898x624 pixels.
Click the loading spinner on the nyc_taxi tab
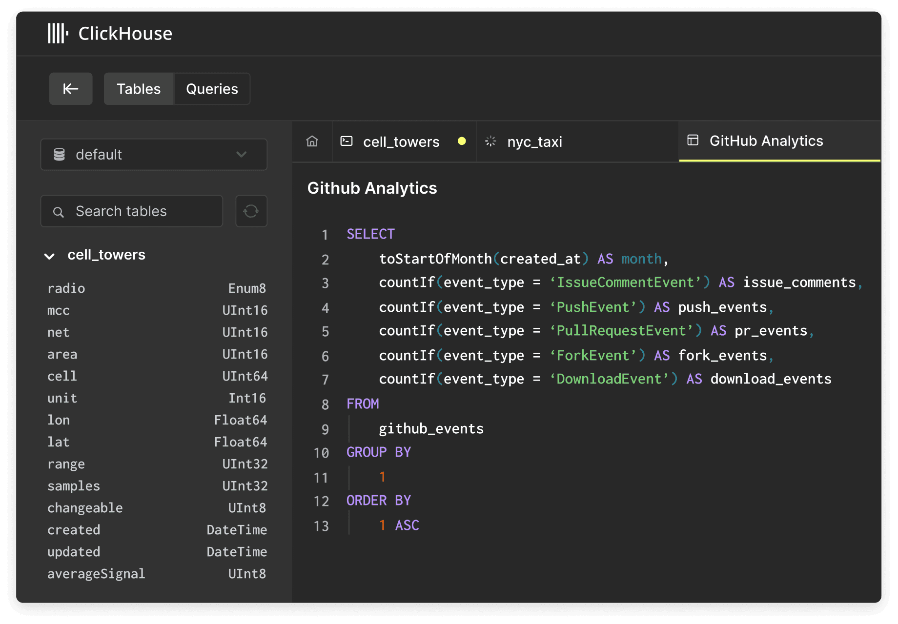(x=490, y=141)
